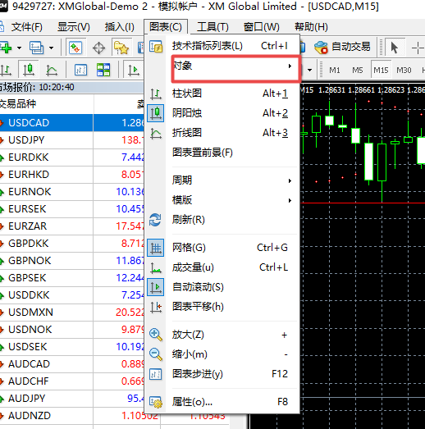Click 刷新(R) refresh entry
The height and width of the screenshot is (429, 425).
222,220
